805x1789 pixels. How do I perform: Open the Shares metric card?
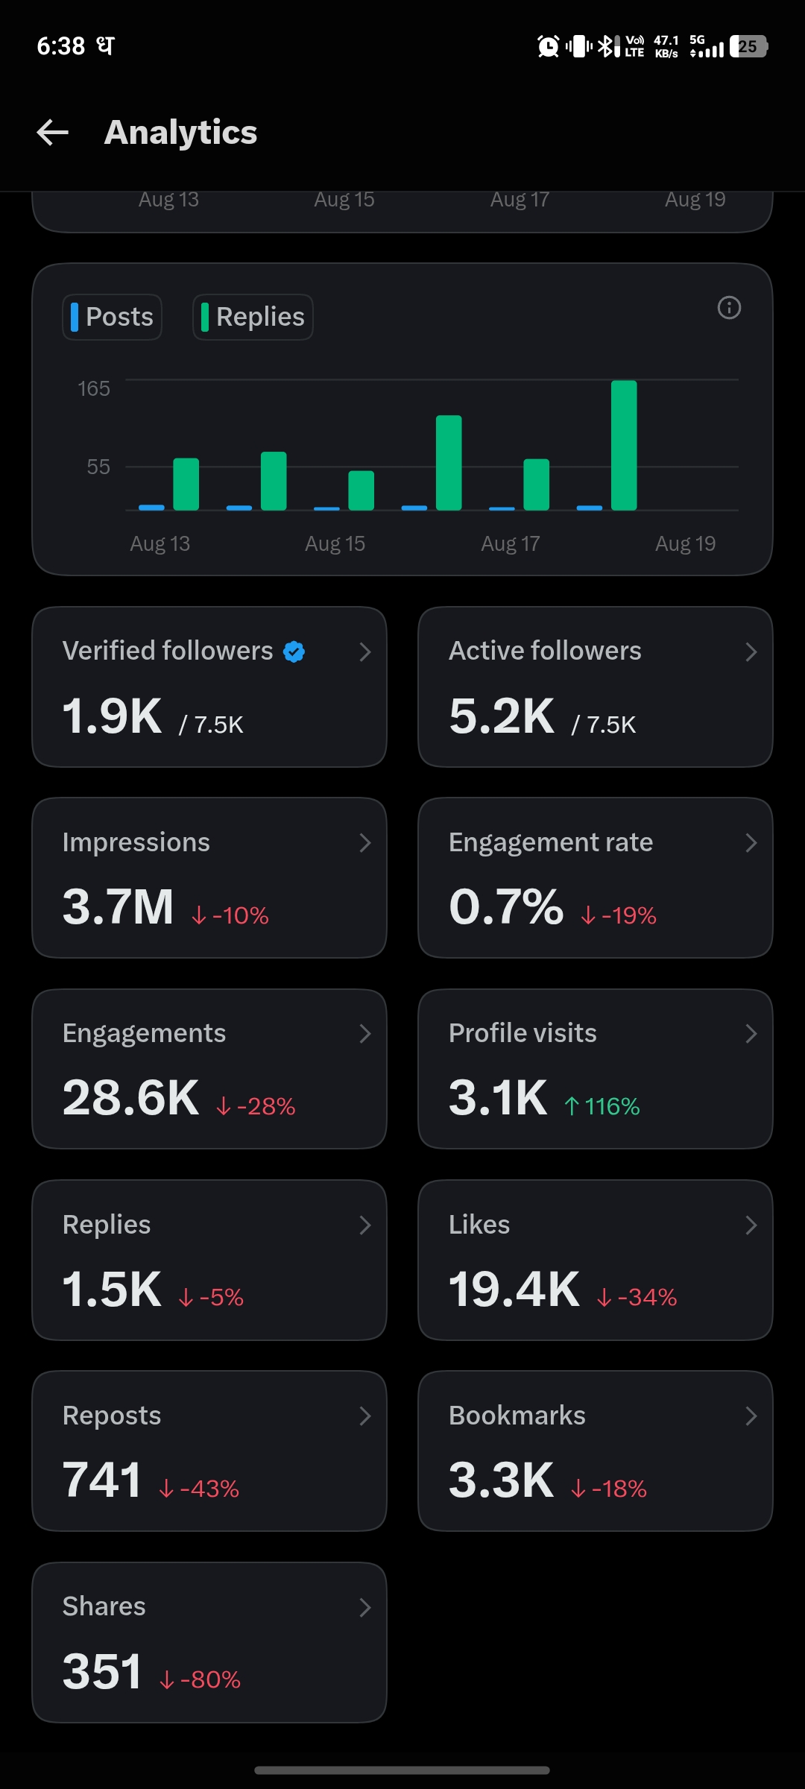[209, 1642]
